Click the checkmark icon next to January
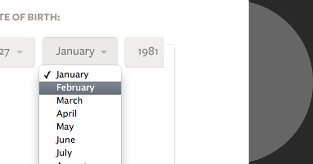This screenshot has height=164, width=313. pos(47,74)
